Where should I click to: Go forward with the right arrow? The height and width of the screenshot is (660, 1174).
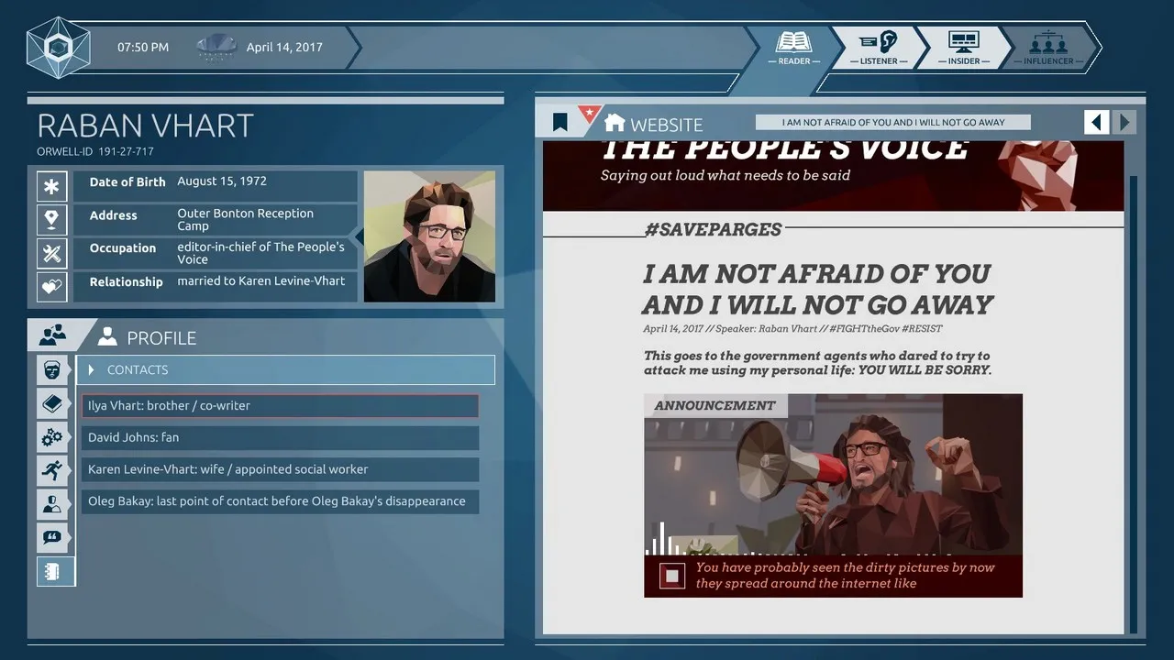[1124, 122]
